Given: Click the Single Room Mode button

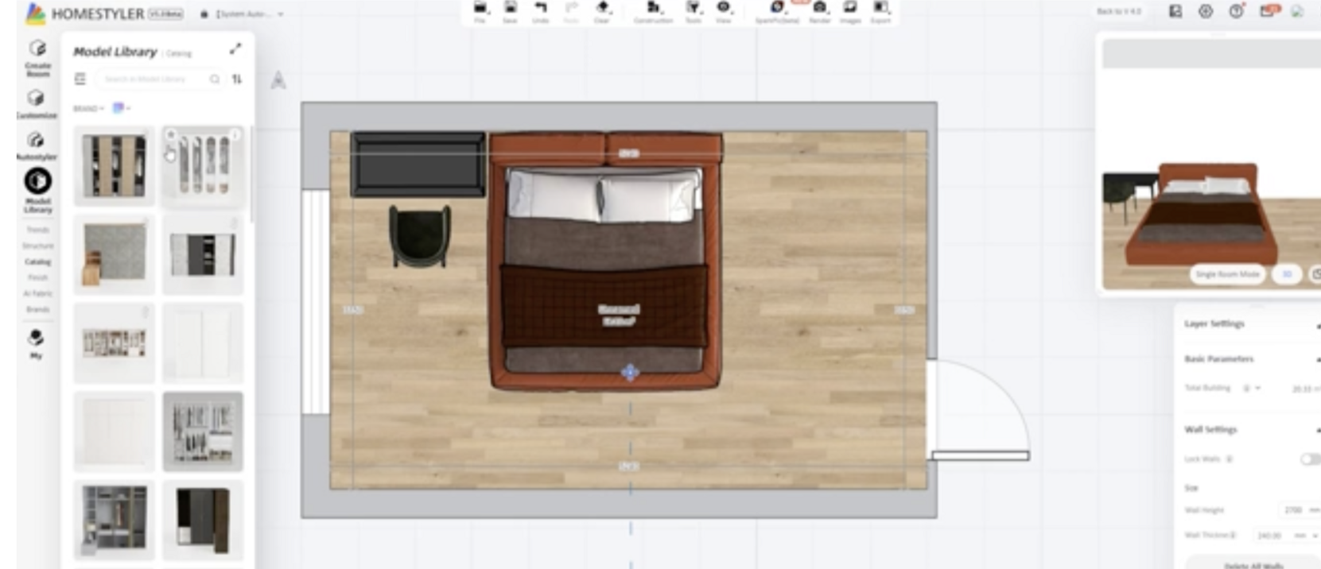Looking at the screenshot, I should click(1227, 274).
